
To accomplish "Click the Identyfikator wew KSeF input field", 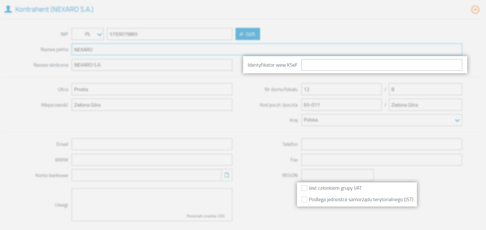I will pyautogui.click(x=381, y=65).
